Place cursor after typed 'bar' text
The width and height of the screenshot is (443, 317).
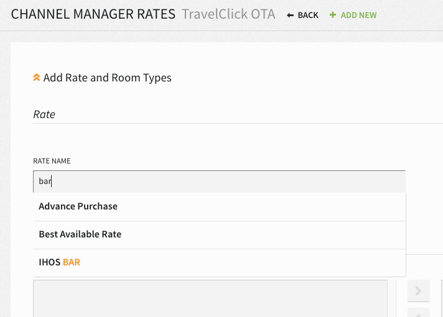click(52, 181)
